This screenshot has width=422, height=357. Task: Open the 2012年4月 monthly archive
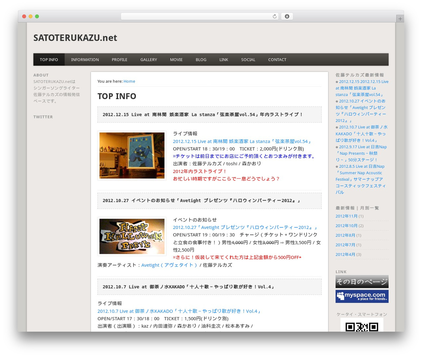click(x=345, y=254)
